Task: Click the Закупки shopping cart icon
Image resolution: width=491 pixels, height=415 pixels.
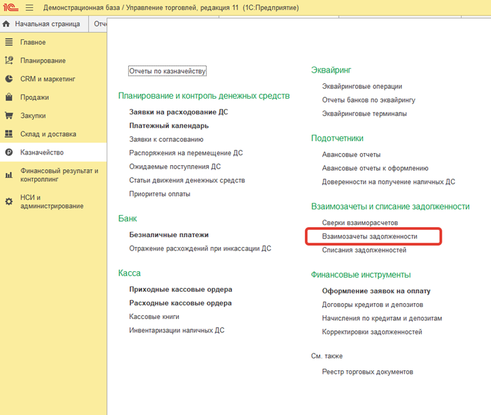Action: [9, 115]
